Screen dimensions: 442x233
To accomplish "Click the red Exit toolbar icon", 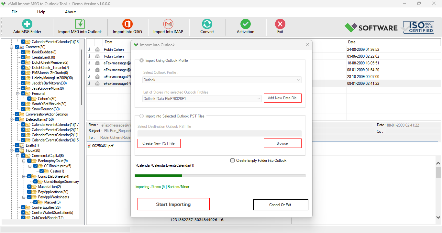I will tap(280, 24).
